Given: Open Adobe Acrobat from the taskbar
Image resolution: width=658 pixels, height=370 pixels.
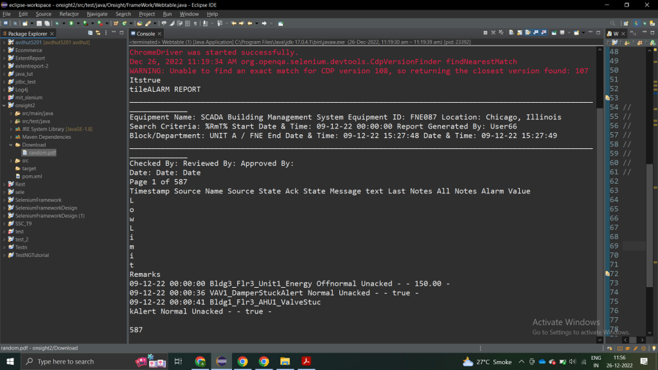Looking at the screenshot, I should tap(306, 361).
